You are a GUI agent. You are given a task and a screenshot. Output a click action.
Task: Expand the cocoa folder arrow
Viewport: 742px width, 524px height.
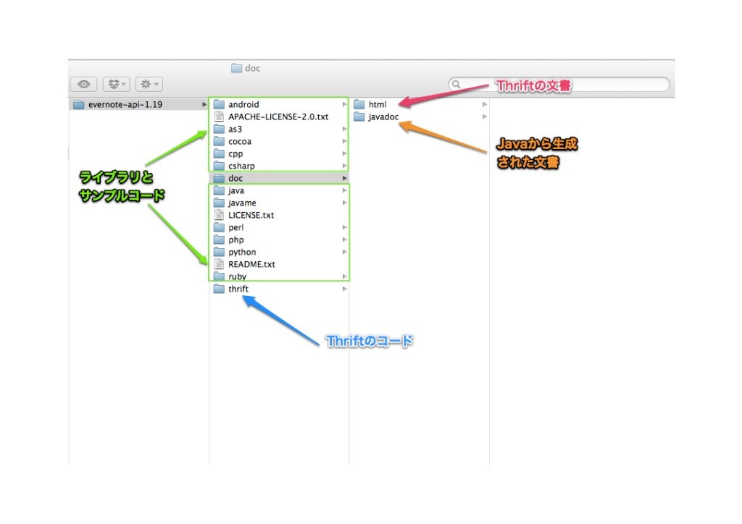coord(344,141)
